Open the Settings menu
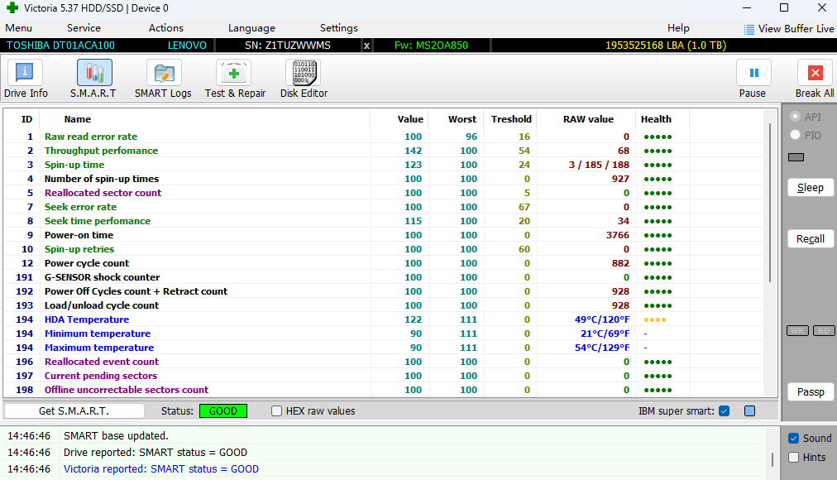Viewport: 837px width, 480px height. [339, 28]
